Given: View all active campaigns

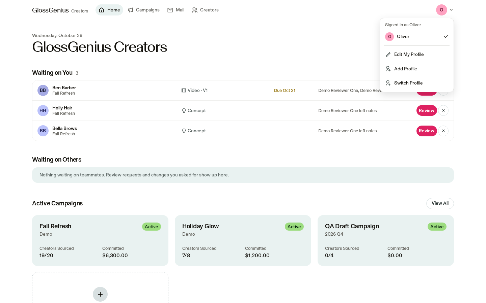Looking at the screenshot, I should pos(440,203).
